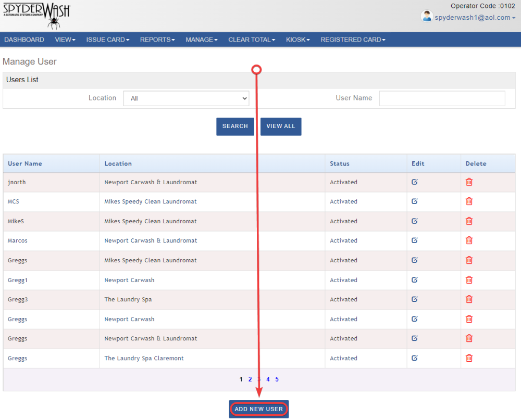This screenshot has width=521, height=420.
Task: Click the Activated status for jnorth
Action: click(x=343, y=182)
